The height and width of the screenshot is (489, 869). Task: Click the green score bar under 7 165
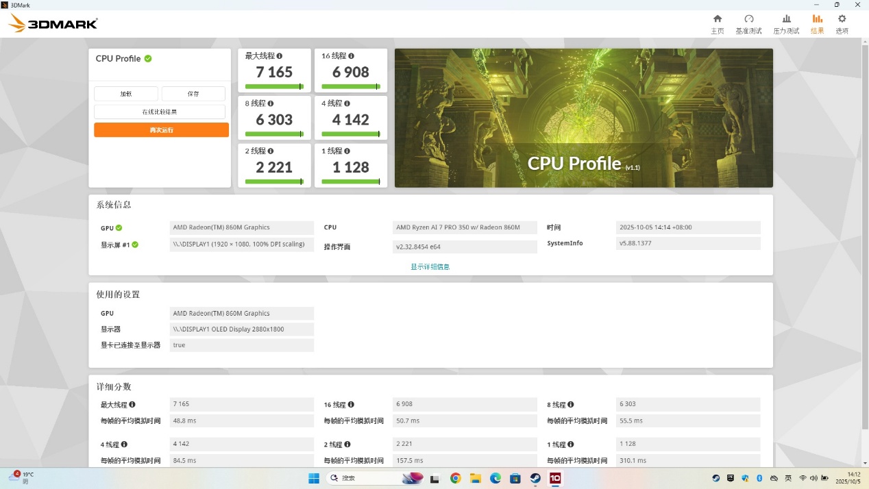coord(273,86)
